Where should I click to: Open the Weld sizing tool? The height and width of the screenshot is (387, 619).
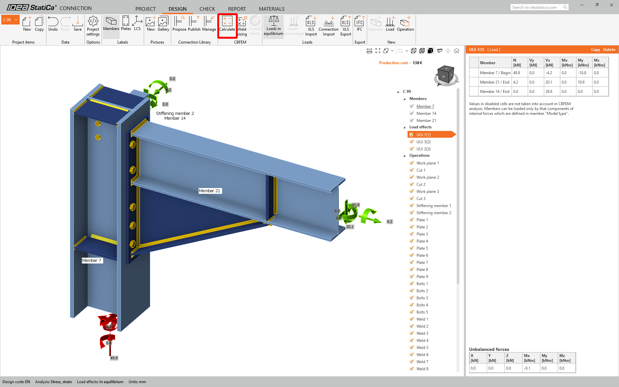[242, 25]
